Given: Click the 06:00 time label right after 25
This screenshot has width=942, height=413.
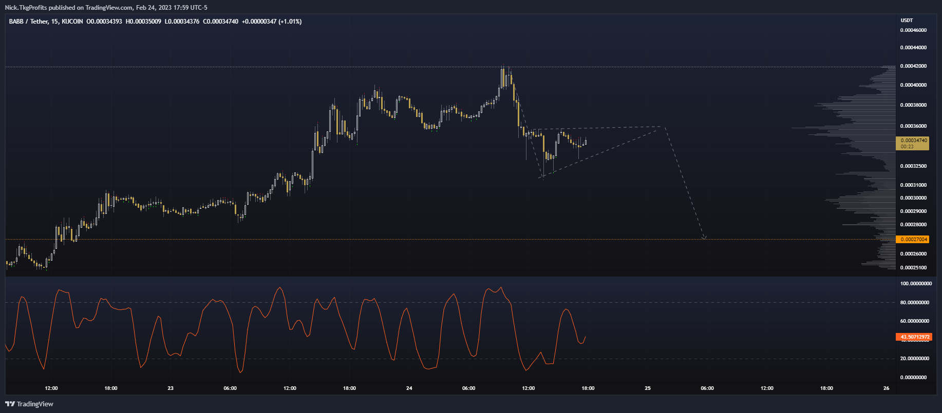Looking at the screenshot, I should [x=707, y=388].
